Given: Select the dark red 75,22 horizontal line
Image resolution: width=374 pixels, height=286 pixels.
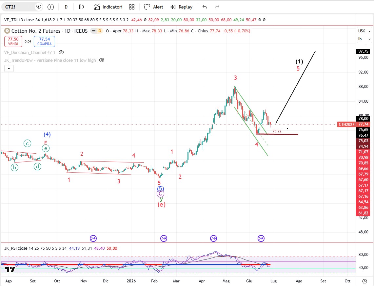Looking at the screenshot, I should [277, 134].
